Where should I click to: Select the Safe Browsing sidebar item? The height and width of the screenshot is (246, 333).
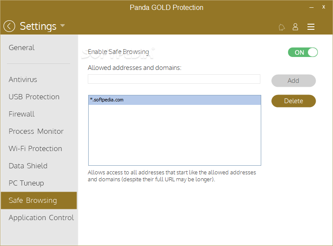point(38,200)
